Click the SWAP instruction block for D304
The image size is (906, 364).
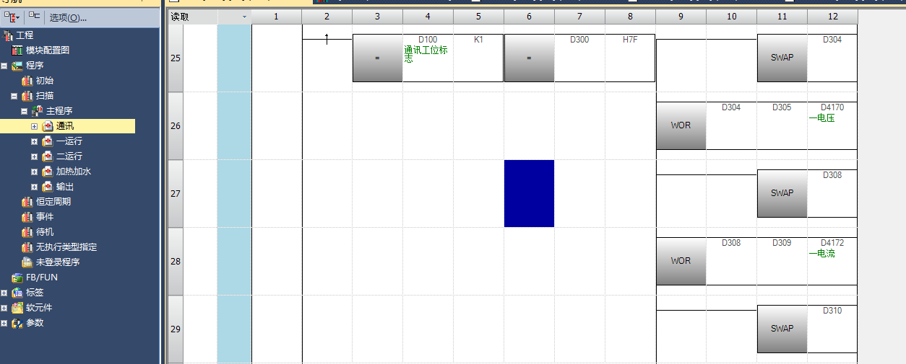coord(782,58)
